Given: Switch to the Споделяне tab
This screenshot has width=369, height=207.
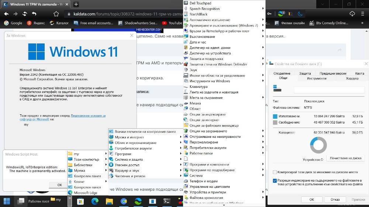Looking at the screenshot, I should click(282, 74).
